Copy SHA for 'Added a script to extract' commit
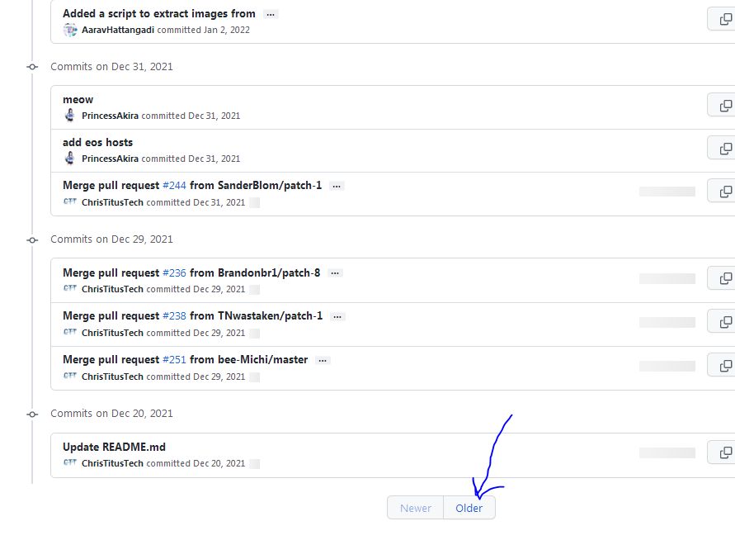The width and height of the screenshot is (735, 559). [x=724, y=19]
